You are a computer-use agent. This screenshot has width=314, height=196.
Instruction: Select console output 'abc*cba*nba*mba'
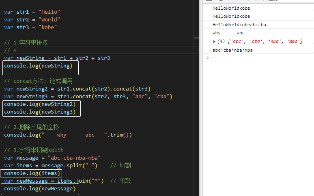(x=232, y=50)
